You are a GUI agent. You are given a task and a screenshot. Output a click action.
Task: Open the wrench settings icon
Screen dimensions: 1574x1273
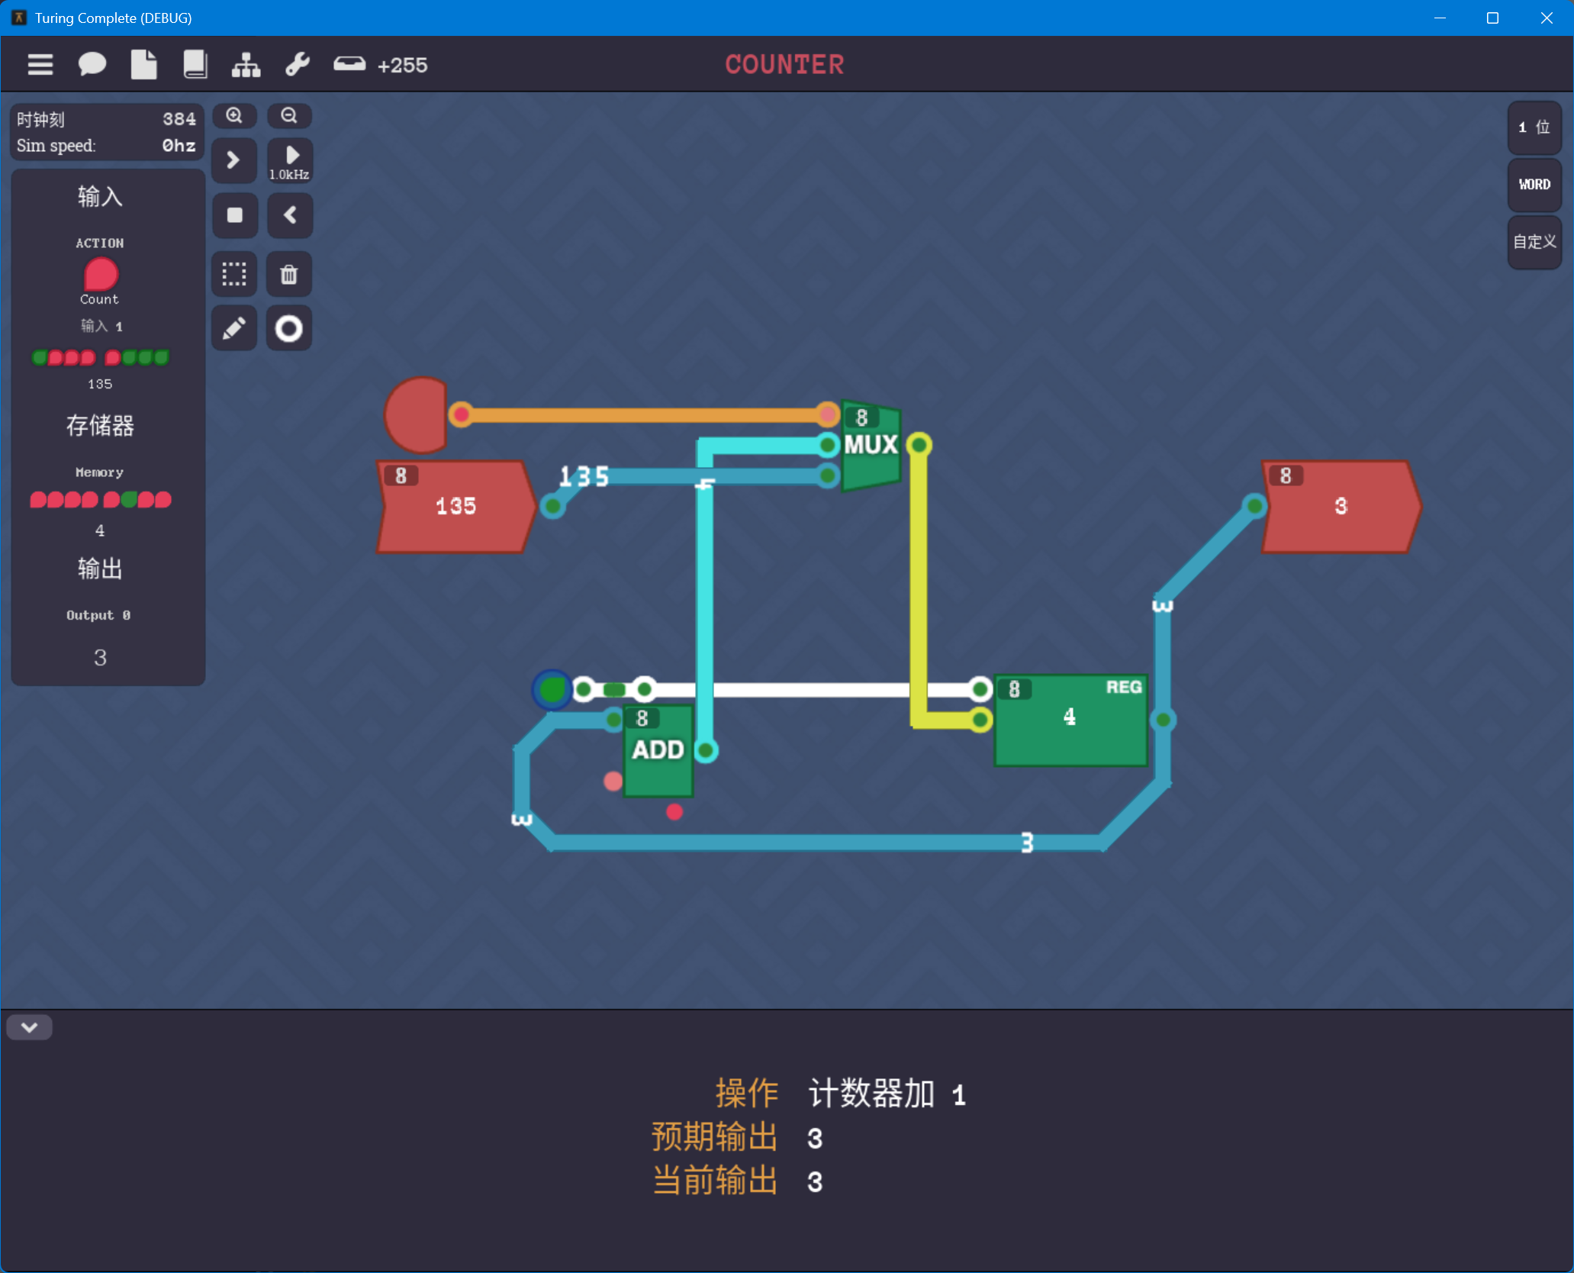tap(298, 65)
